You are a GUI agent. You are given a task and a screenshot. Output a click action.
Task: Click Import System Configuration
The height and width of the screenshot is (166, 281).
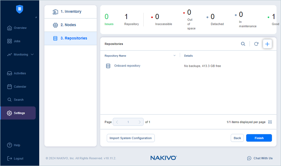point(131,138)
